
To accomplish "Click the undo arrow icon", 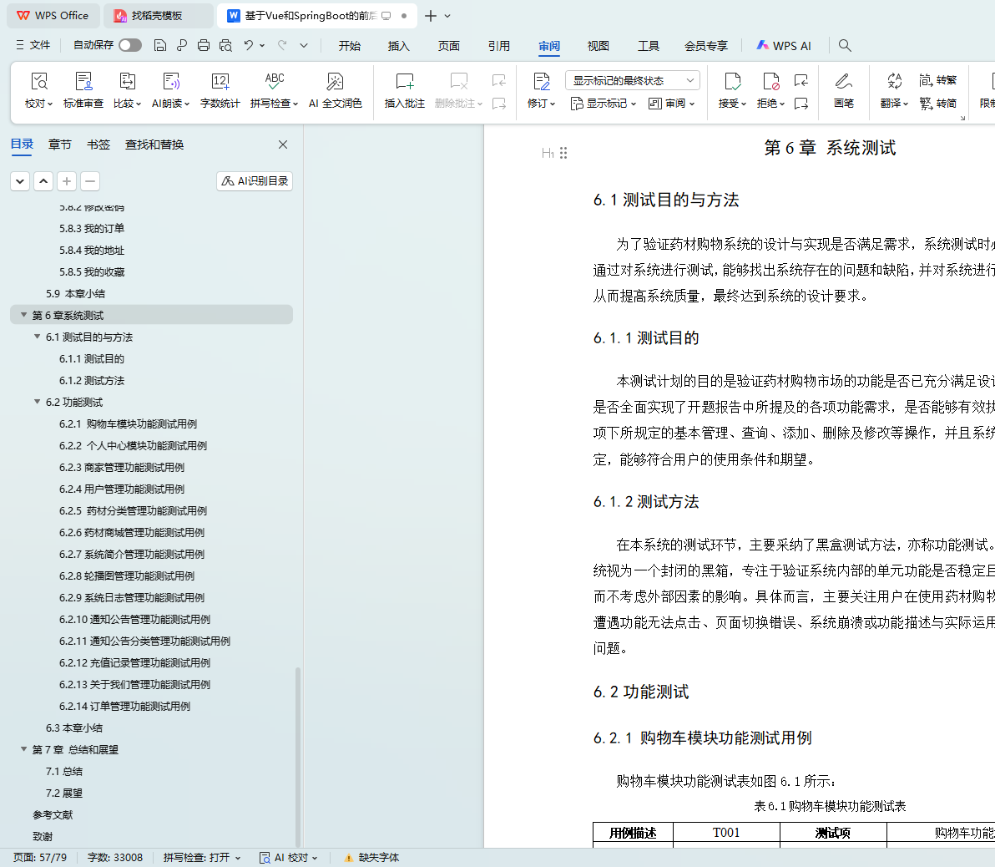I will pos(249,45).
